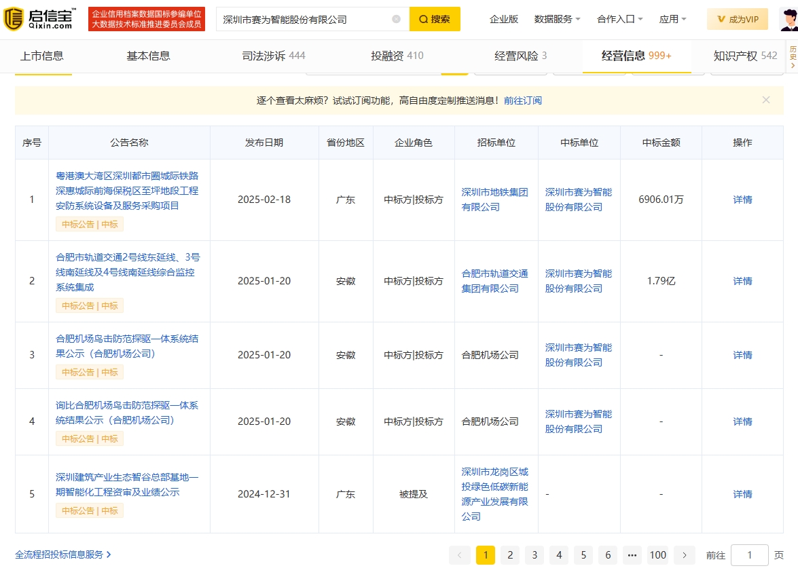The height and width of the screenshot is (583, 798).
Task: Go to page 3
Action: coord(534,555)
